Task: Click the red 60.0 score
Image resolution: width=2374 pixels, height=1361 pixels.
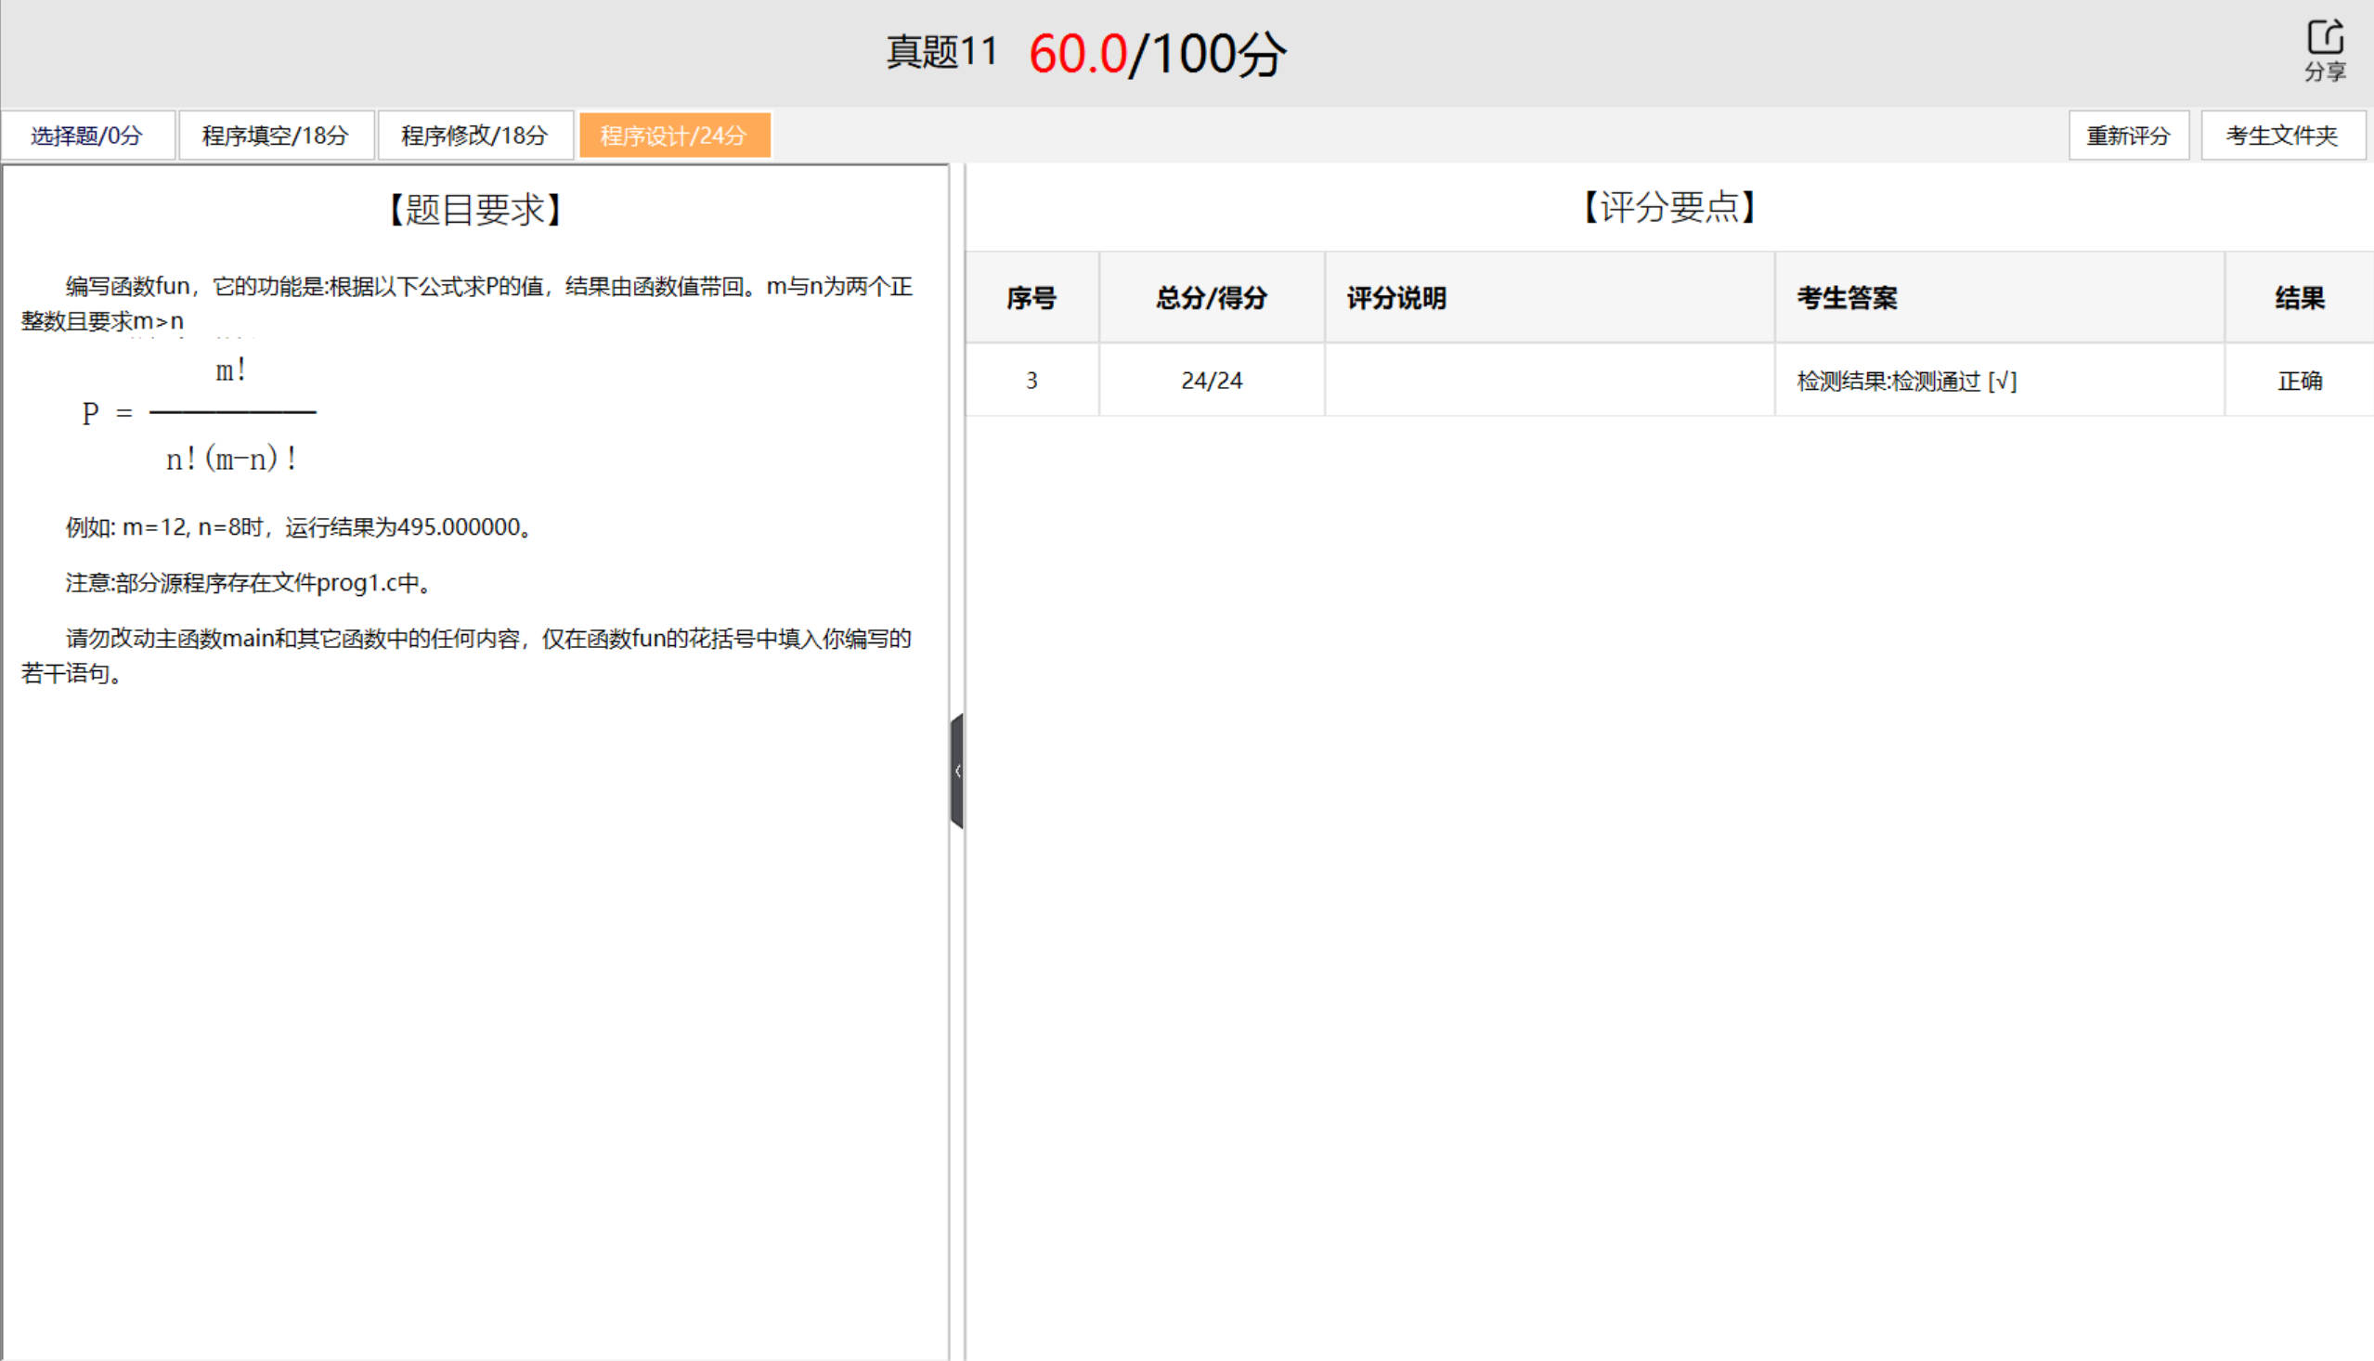Action: point(1078,54)
